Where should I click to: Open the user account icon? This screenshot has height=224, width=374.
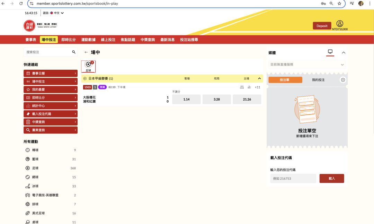point(340,24)
